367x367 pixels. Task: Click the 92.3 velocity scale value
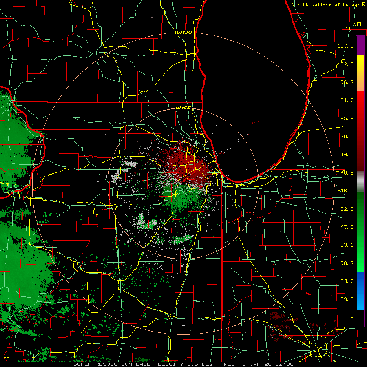347,64
